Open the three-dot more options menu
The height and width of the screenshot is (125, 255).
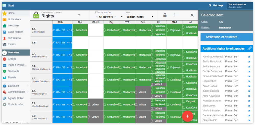pos(174,15)
